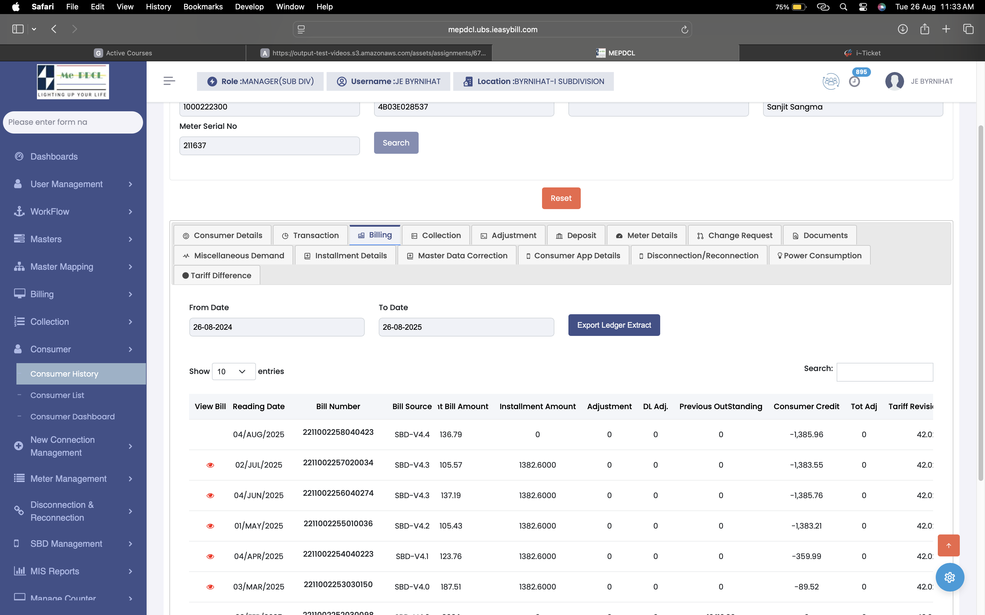This screenshot has width=985, height=615.
Task: Switch to the Meter Details tab
Action: click(646, 235)
